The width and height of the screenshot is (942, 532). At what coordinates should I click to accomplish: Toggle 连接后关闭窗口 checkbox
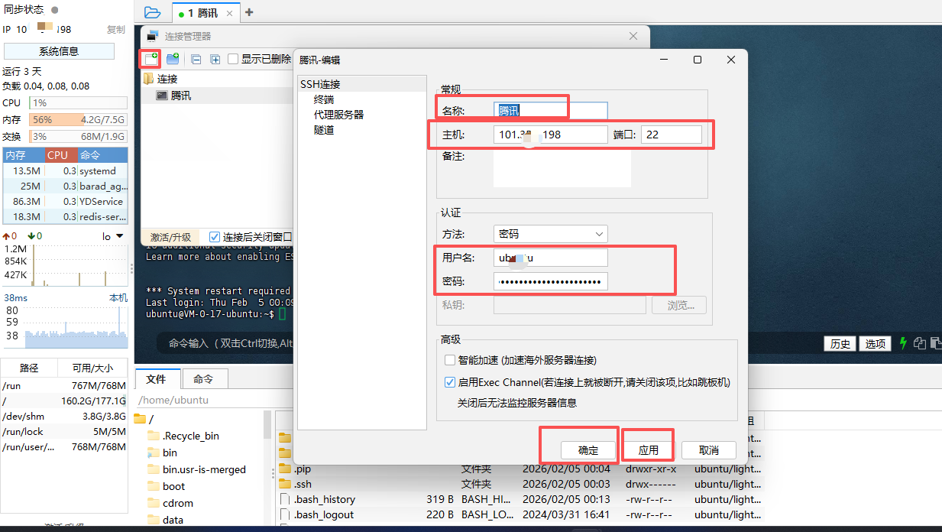[215, 237]
